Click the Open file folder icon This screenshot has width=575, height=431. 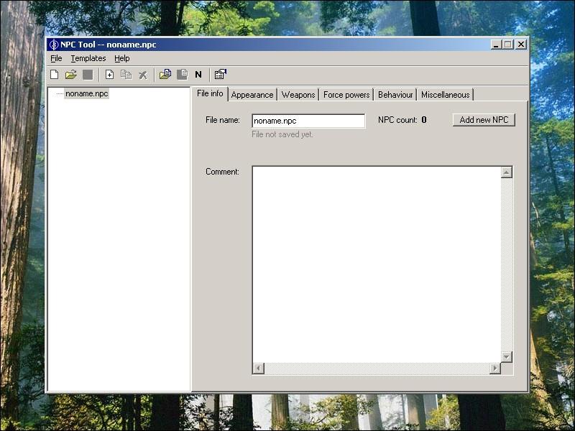click(x=70, y=75)
